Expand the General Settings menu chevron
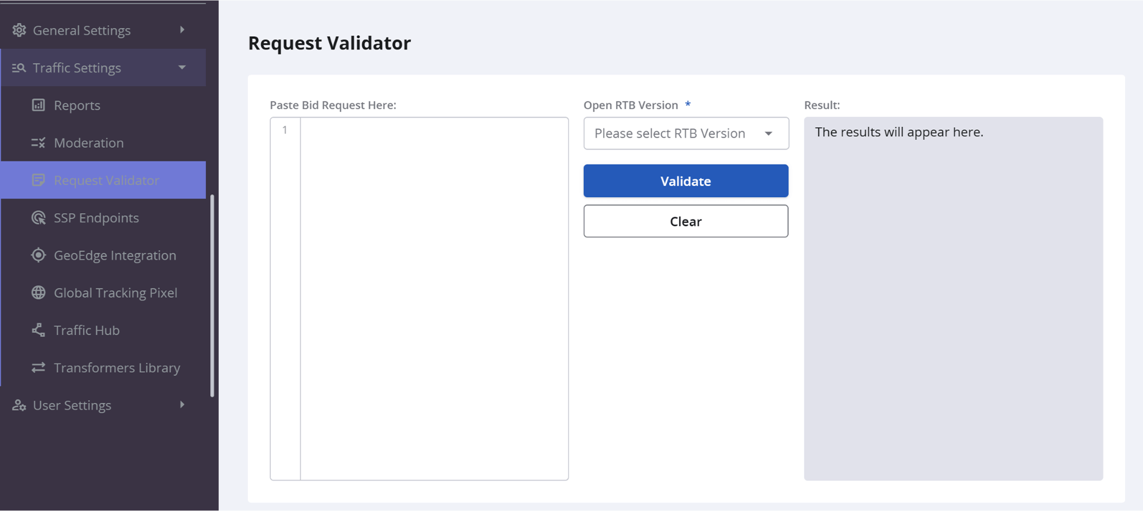Image resolution: width=1143 pixels, height=511 pixels. pos(183,30)
